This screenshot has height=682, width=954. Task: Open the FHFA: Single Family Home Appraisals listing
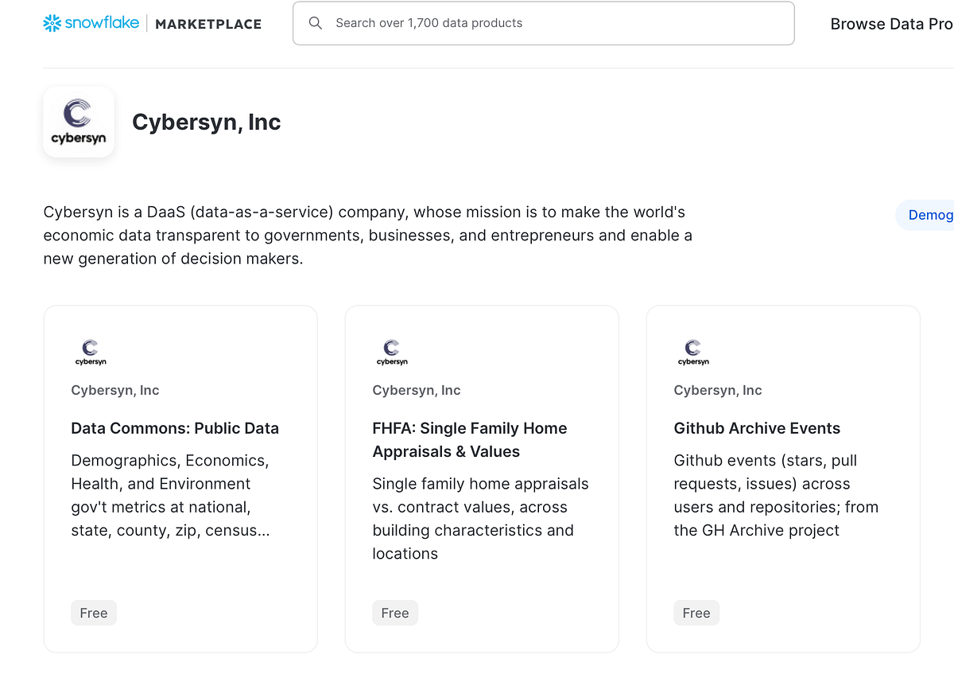pyautogui.click(x=469, y=439)
